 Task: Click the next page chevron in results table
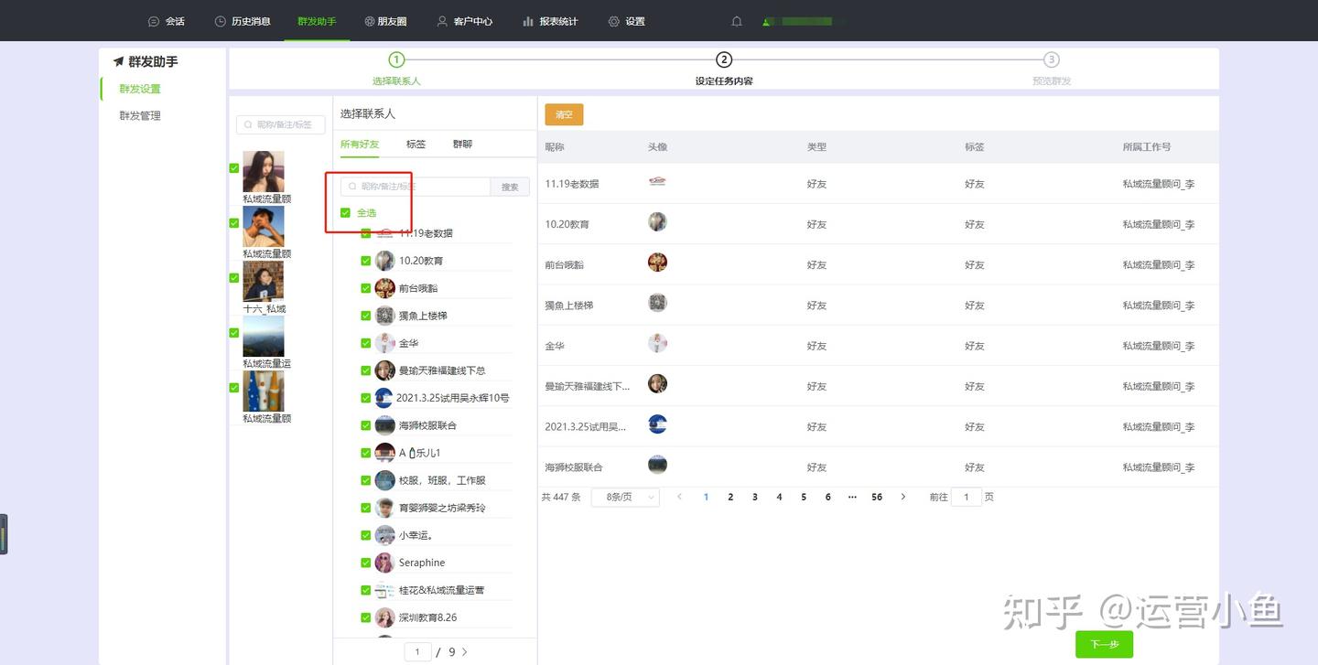click(902, 496)
